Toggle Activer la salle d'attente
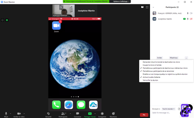194x118 pixels. pos(152,77)
